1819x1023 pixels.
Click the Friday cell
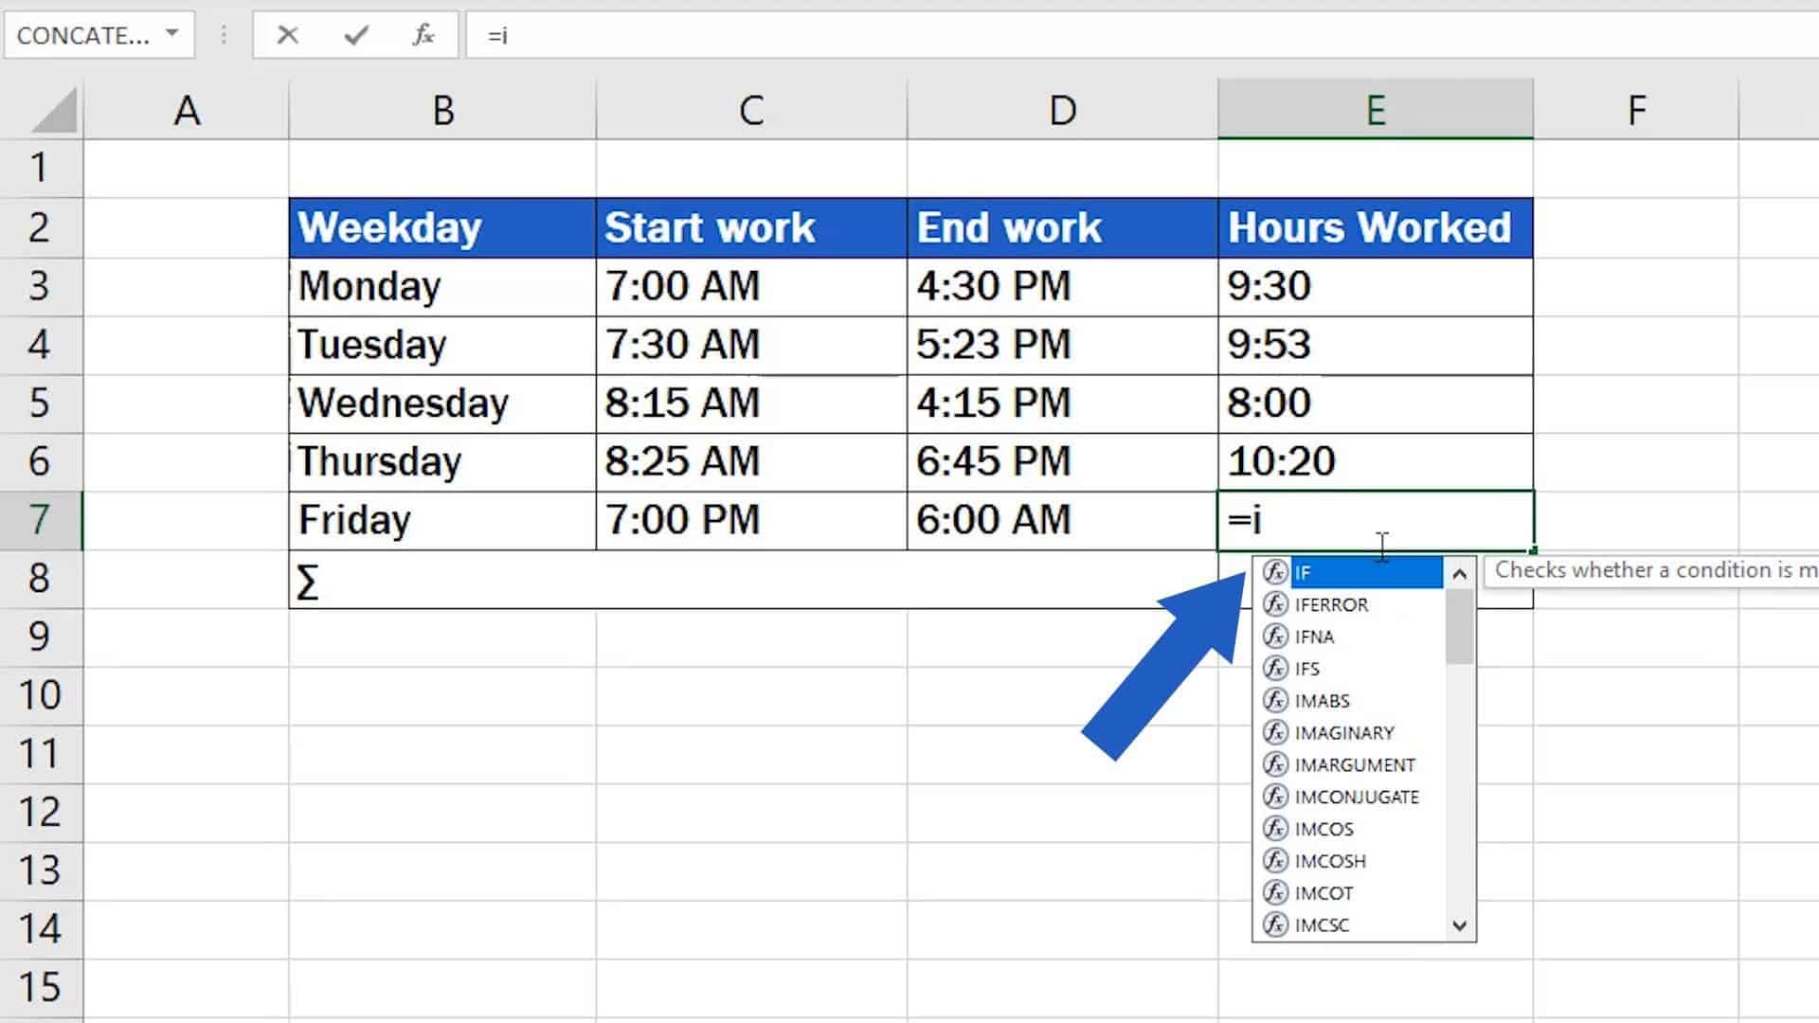pyautogui.click(x=442, y=520)
